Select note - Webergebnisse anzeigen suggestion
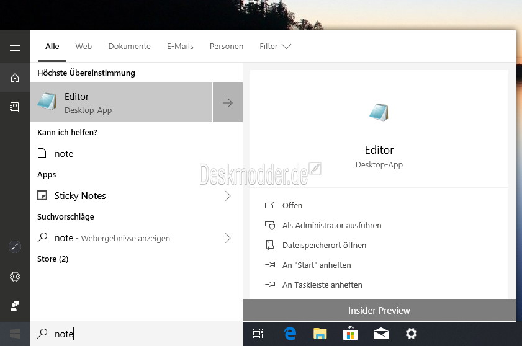The image size is (522, 346). coord(136,238)
